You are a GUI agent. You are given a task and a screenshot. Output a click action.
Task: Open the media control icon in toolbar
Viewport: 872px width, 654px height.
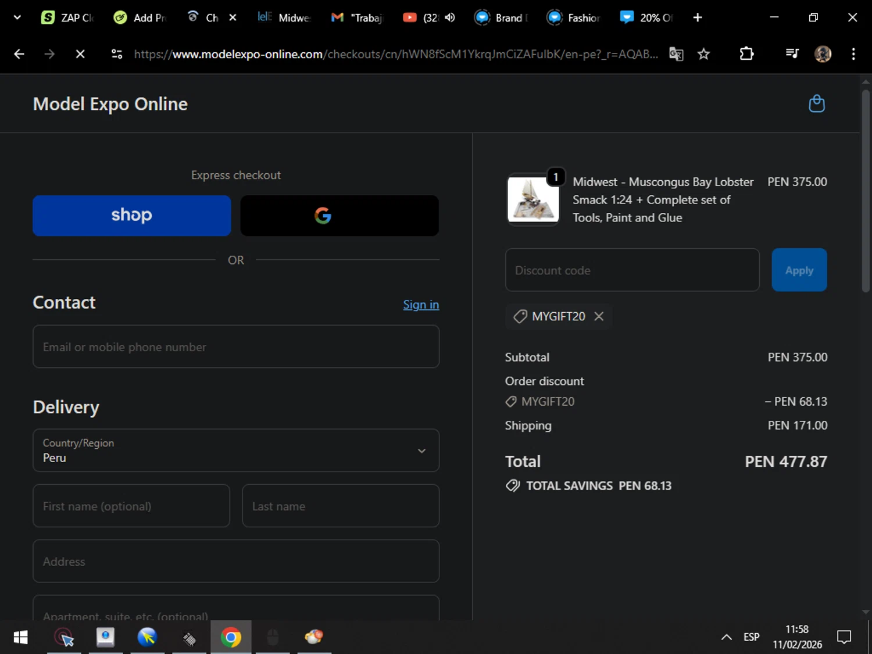792,54
